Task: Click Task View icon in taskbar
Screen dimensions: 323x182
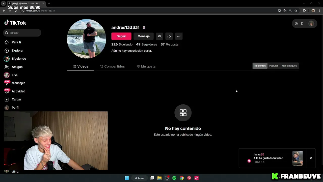Action: pyautogui.click(x=152, y=178)
